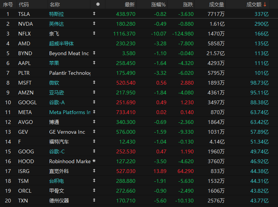Click the marker icon in the AAPL row
The width and height of the screenshot is (278, 207).
point(94,62)
